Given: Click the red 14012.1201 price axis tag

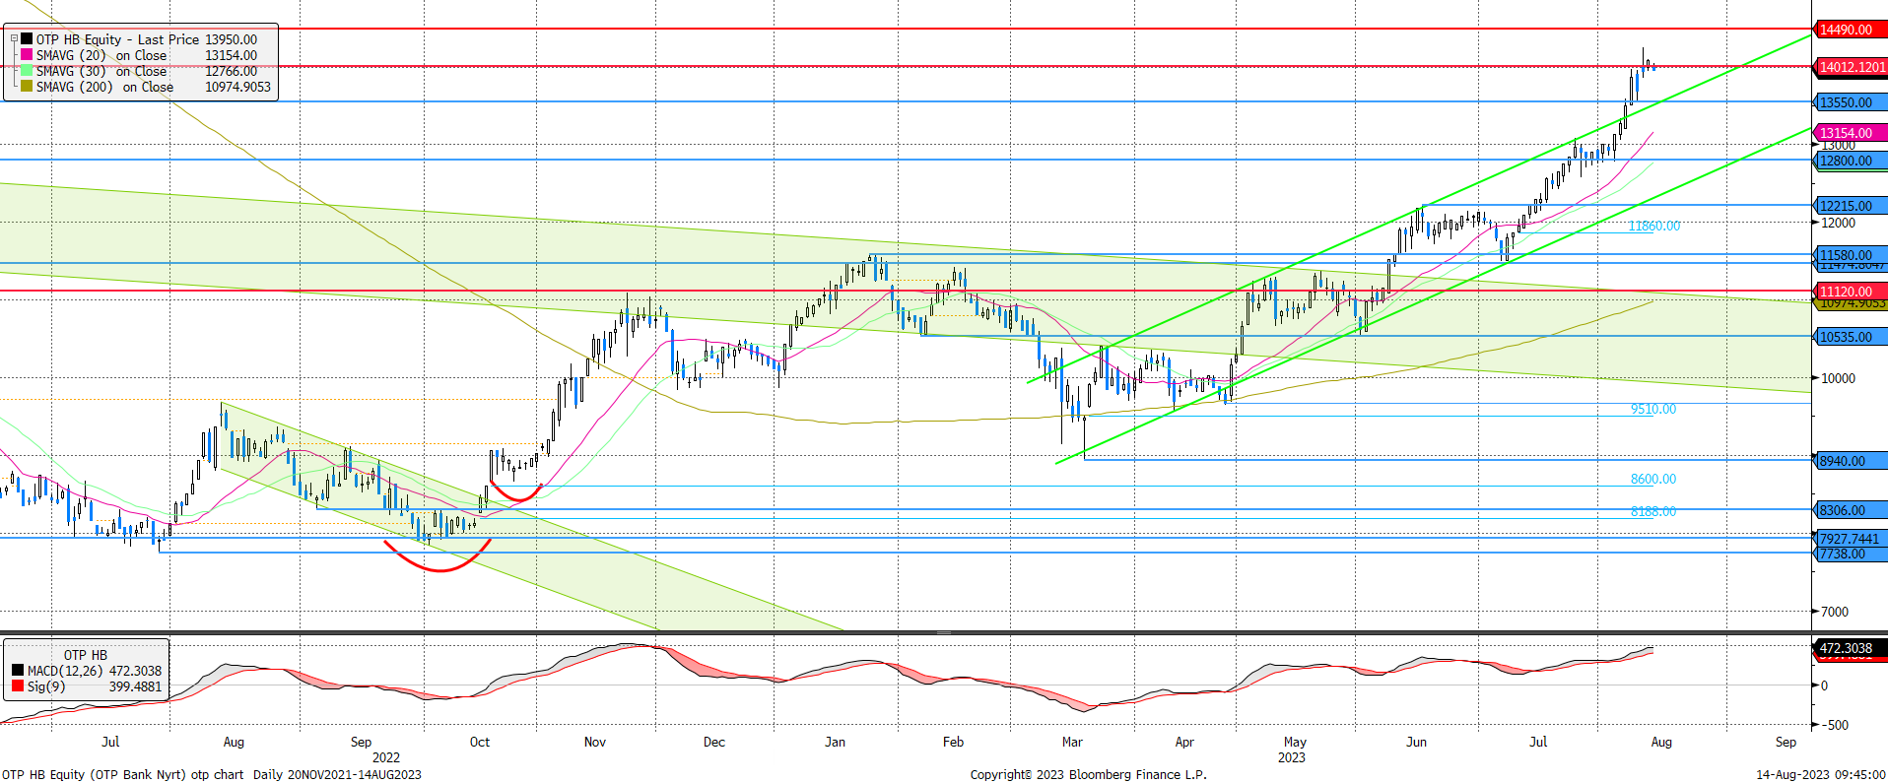Looking at the screenshot, I should point(1851,67).
